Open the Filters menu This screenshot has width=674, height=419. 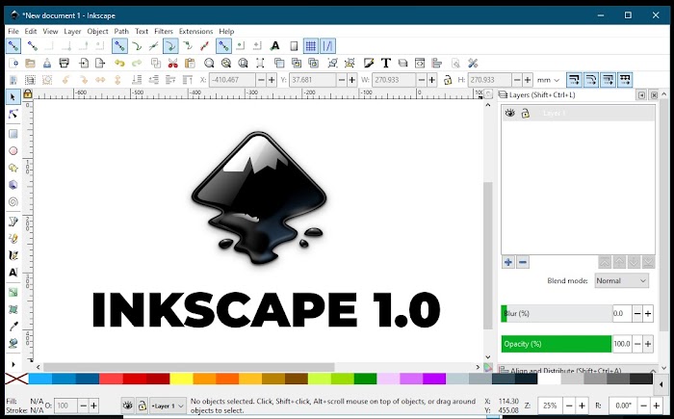click(x=164, y=32)
